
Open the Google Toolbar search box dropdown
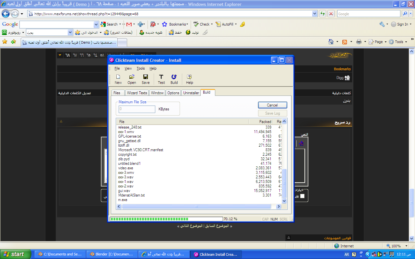(x=96, y=24)
